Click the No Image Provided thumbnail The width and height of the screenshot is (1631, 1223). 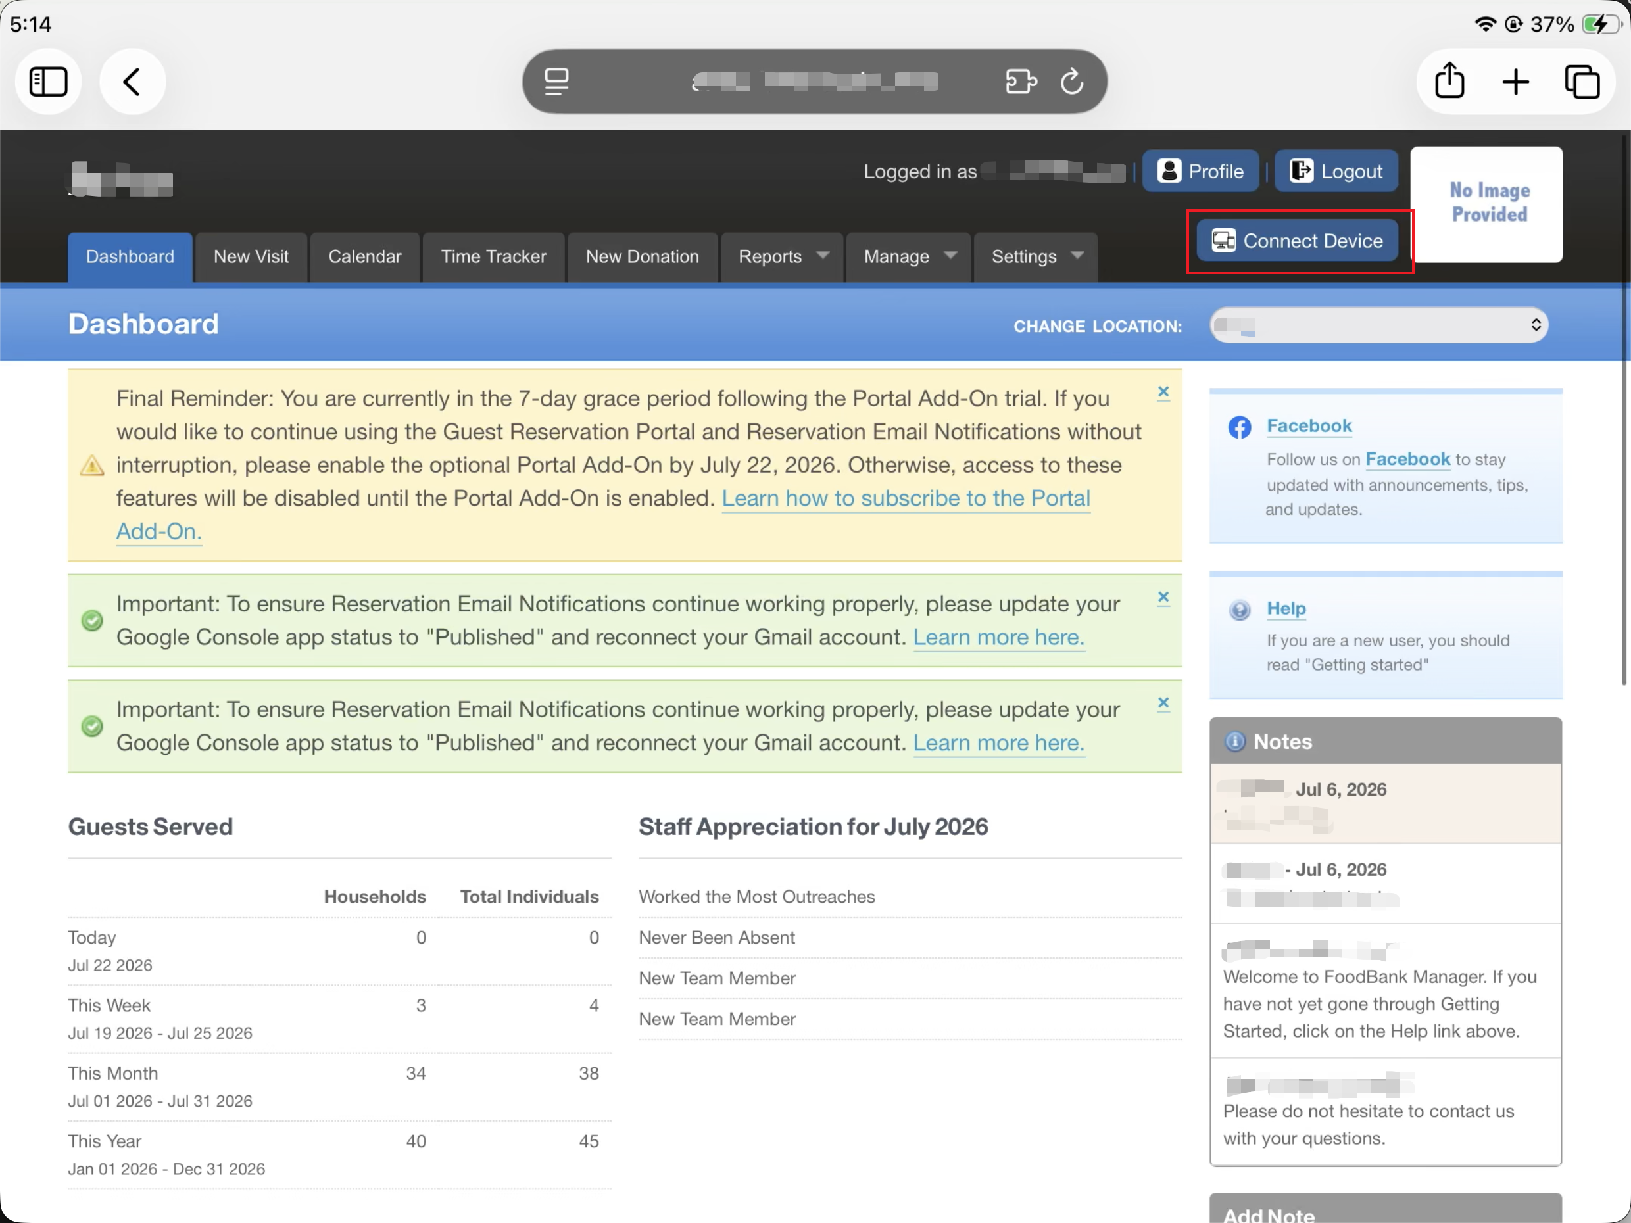1486,203
